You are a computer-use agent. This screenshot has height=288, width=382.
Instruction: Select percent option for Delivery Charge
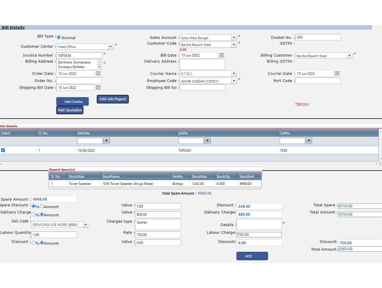[34, 214]
